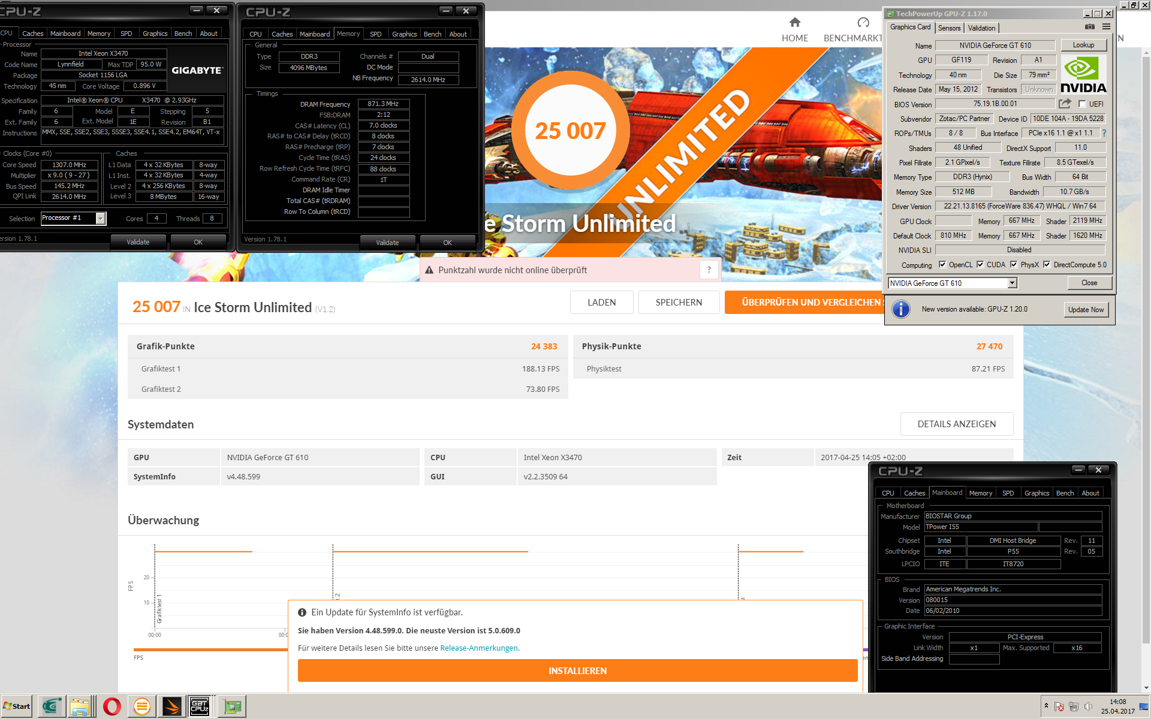Click Update Now for GPU-Z
This screenshot has height=719, width=1151.
[1086, 310]
